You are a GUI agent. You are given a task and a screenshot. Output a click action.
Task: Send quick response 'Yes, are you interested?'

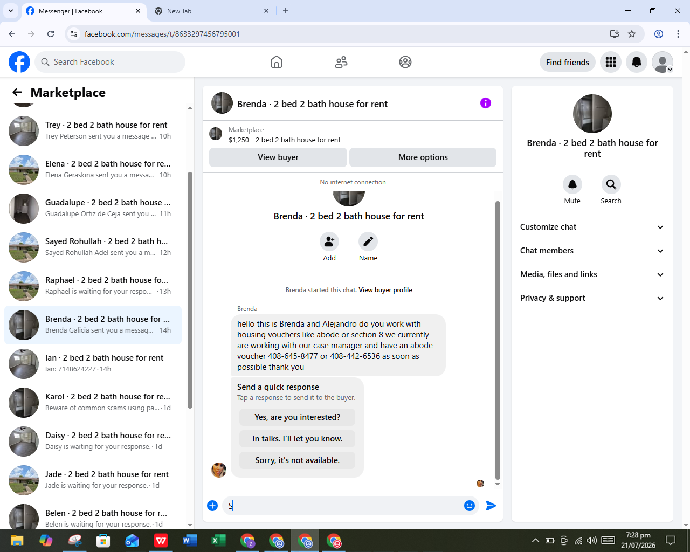(x=298, y=417)
